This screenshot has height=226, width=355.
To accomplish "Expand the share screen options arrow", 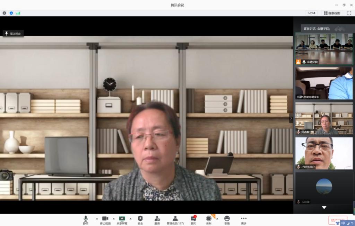I will (130, 219).
